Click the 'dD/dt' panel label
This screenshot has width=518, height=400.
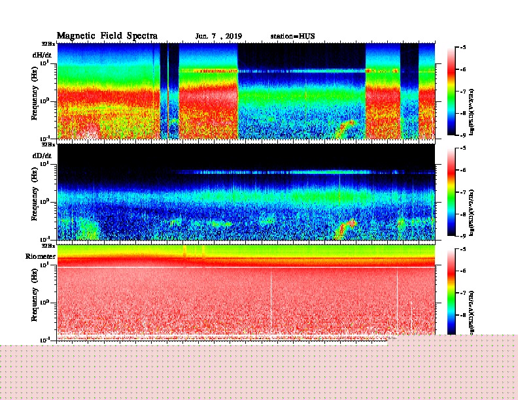click(42, 156)
